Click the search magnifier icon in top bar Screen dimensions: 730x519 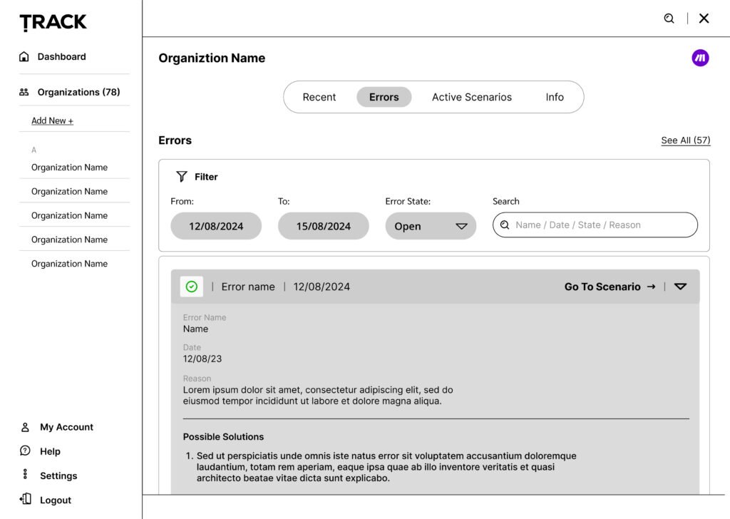[x=669, y=19]
